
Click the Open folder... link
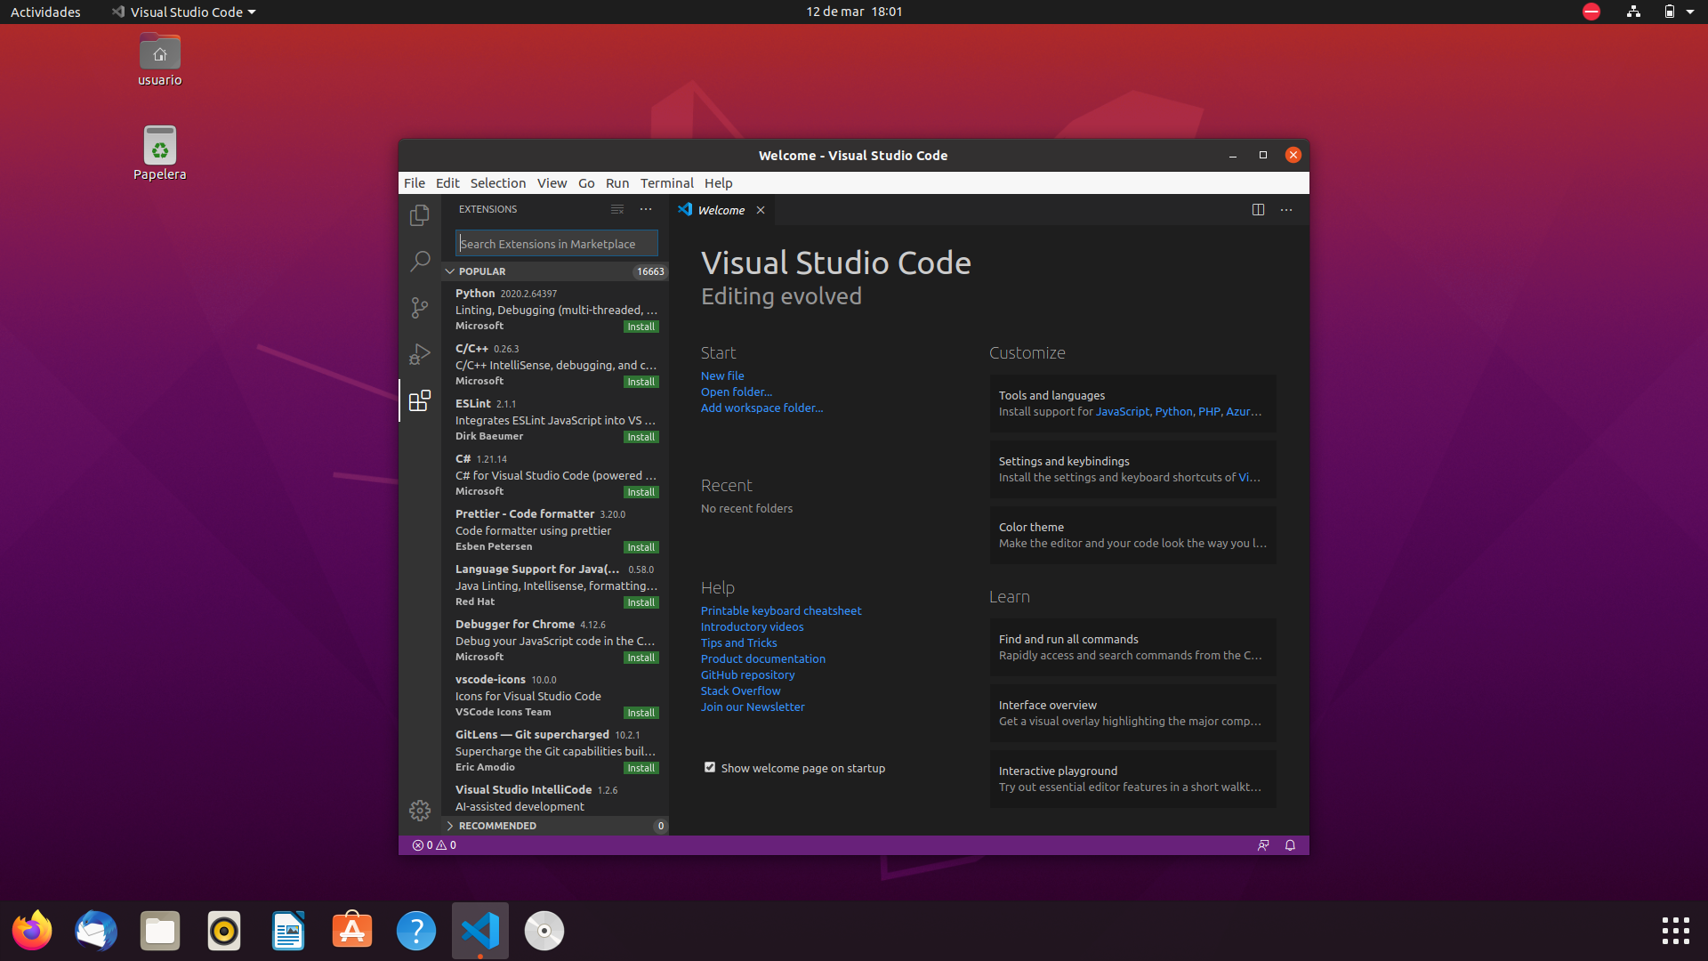(737, 392)
